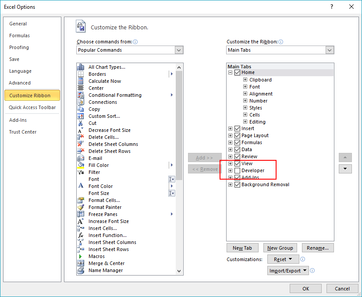Click the Macros play icon
This screenshot has width=362, height=297.
pos(80,256)
